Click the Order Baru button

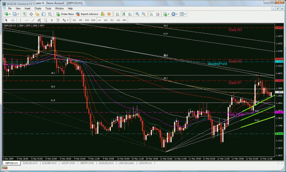click(x=65, y=14)
